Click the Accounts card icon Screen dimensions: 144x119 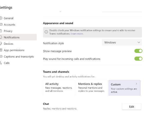coord(1,24)
